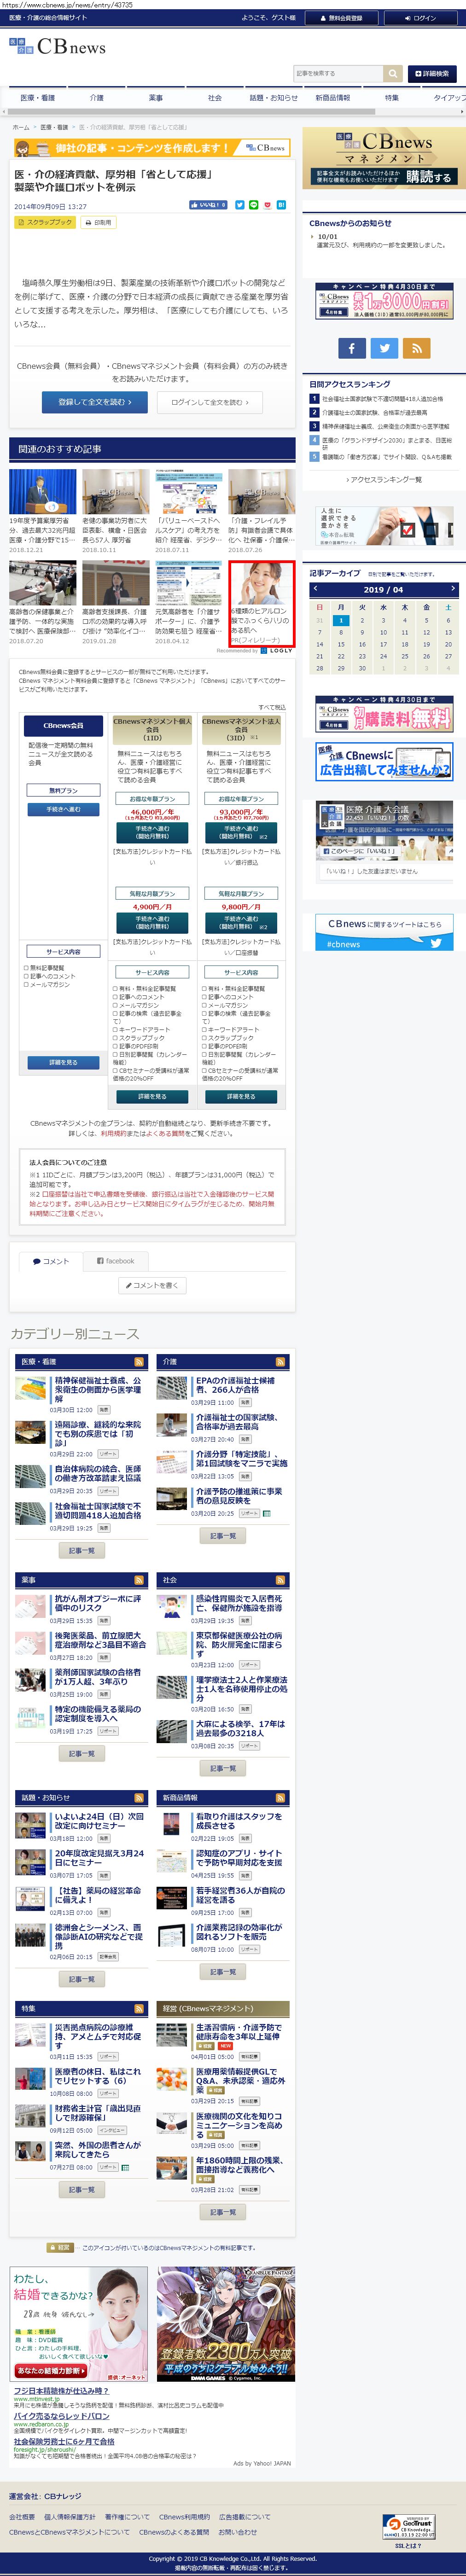The image size is (466, 2576).
Task: Click RSS icon in 医療・看護 category header
Action: point(139,1361)
